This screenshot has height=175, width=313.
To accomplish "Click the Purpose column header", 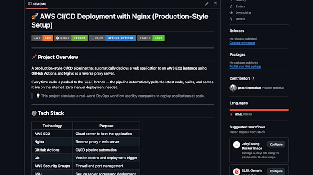I will point(106,126).
